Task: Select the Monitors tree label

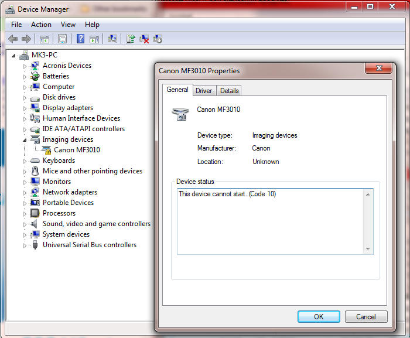Action: (x=57, y=182)
